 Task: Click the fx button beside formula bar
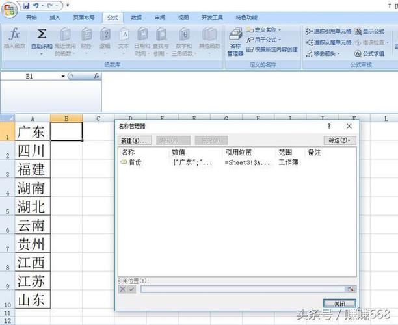(96, 76)
